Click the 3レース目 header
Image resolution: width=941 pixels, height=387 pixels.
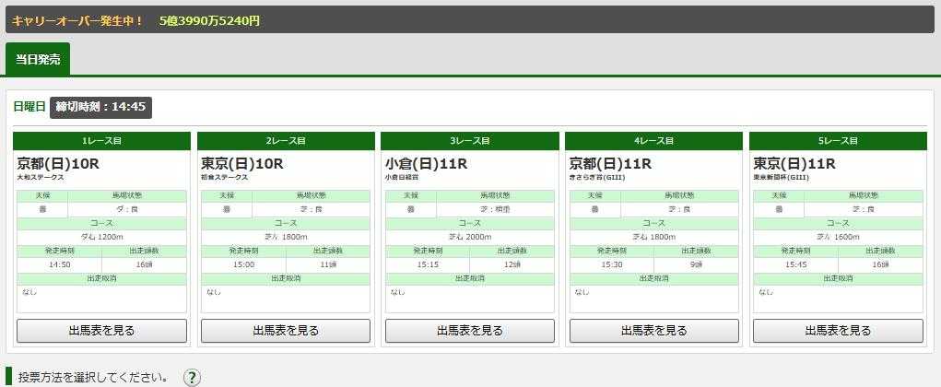470,141
